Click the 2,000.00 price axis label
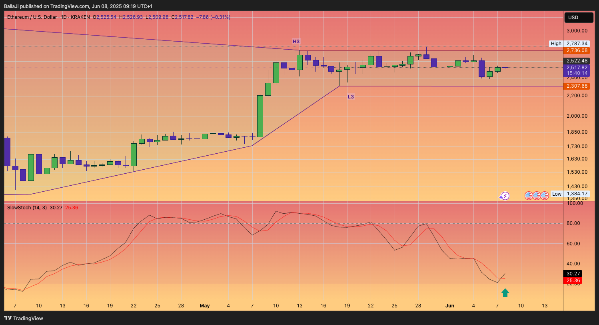This screenshot has height=325, width=599. [577, 116]
